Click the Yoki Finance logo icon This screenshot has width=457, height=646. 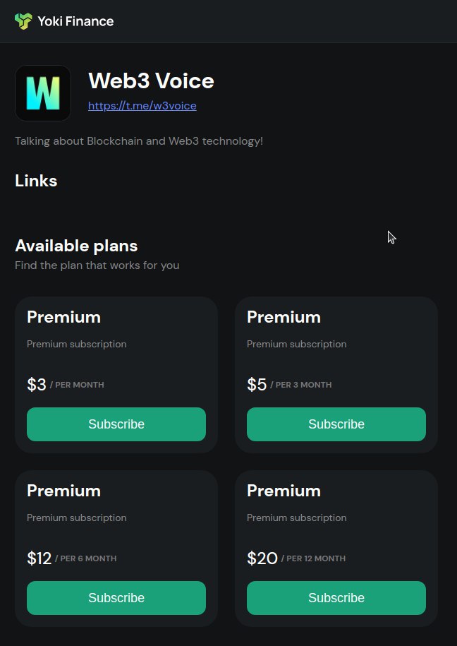click(x=23, y=21)
